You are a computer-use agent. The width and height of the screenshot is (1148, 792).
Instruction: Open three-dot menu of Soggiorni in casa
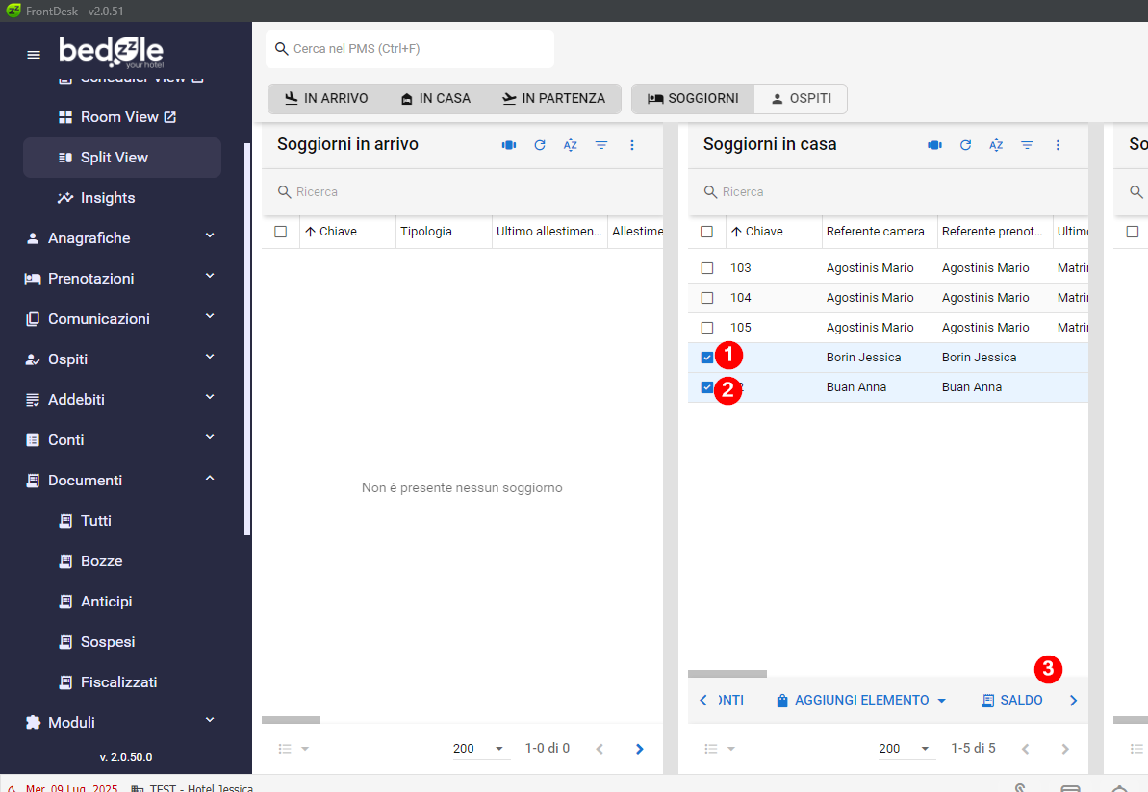[x=1058, y=145]
